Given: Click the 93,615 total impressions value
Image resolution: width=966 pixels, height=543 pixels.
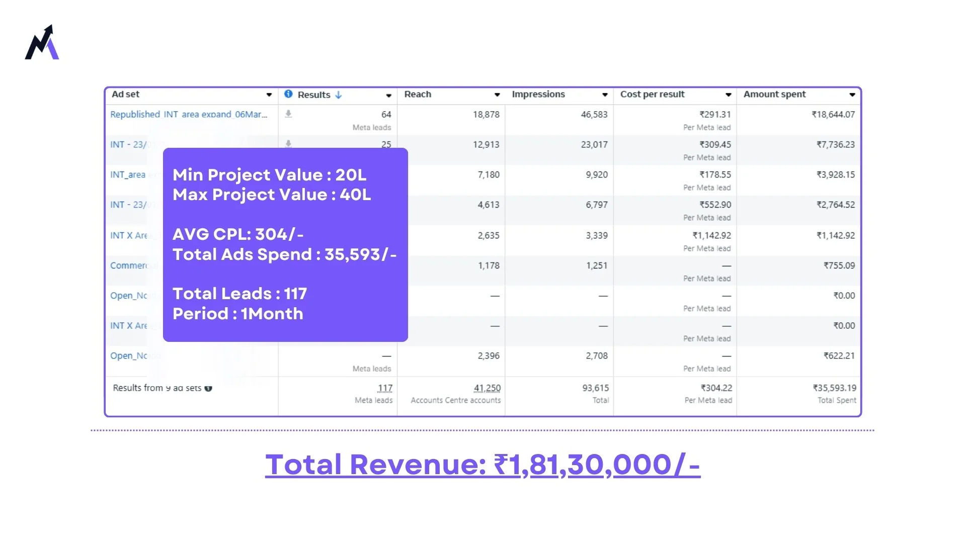Looking at the screenshot, I should pos(596,388).
